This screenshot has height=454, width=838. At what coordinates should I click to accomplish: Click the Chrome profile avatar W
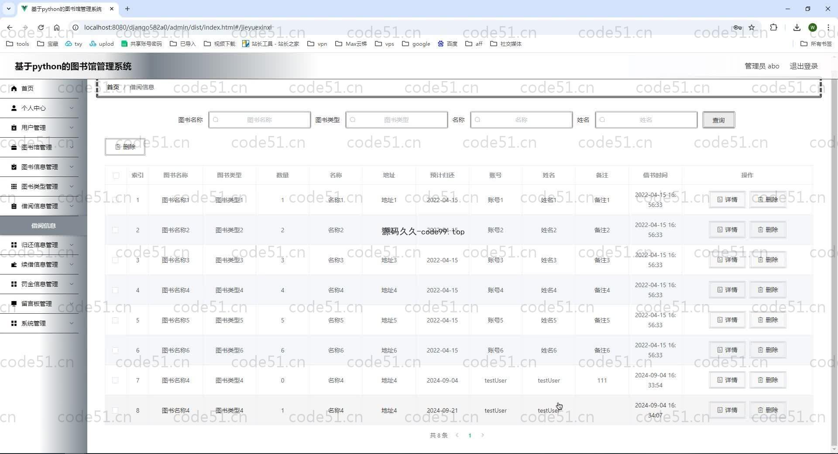click(812, 27)
